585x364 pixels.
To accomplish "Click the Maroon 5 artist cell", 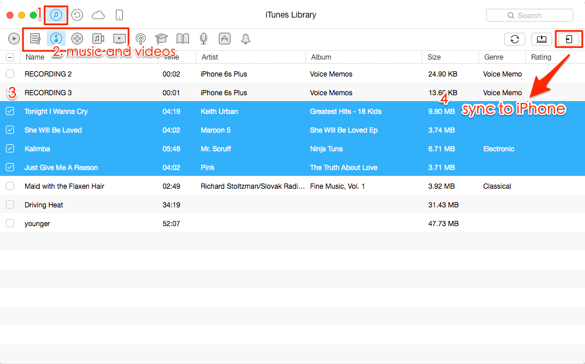I will (x=215, y=130).
